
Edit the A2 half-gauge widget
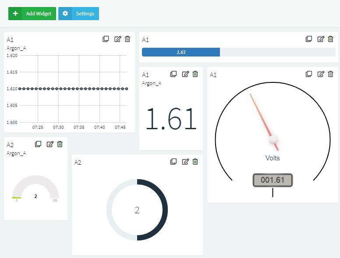[50, 144]
